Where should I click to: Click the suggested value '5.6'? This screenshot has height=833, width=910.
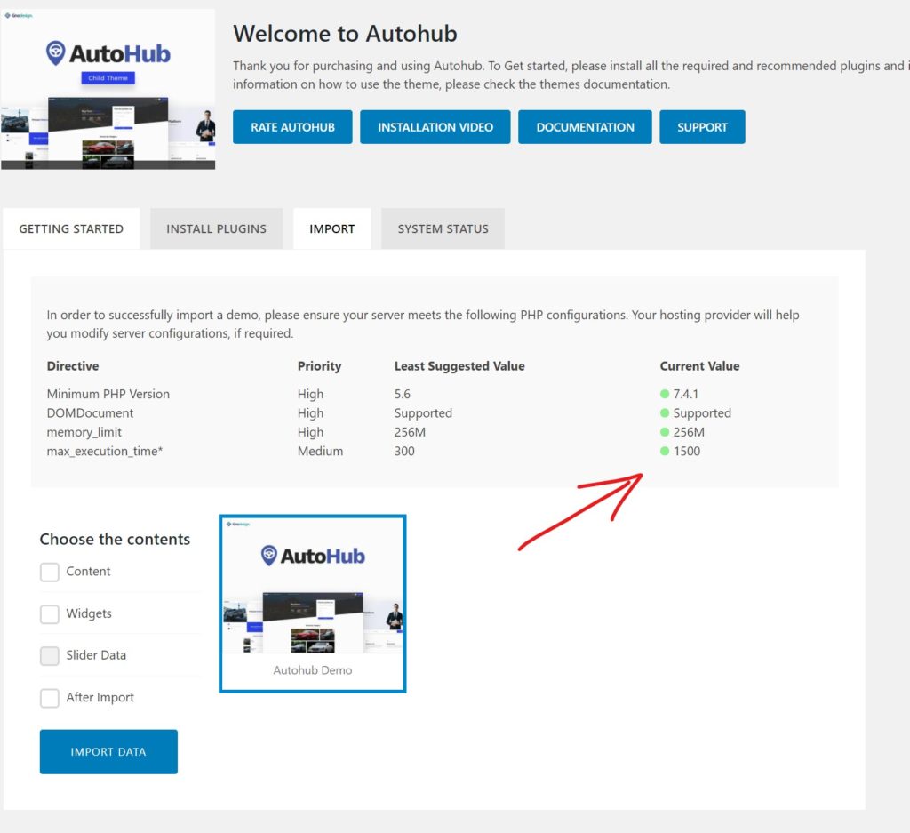pos(403,394)
